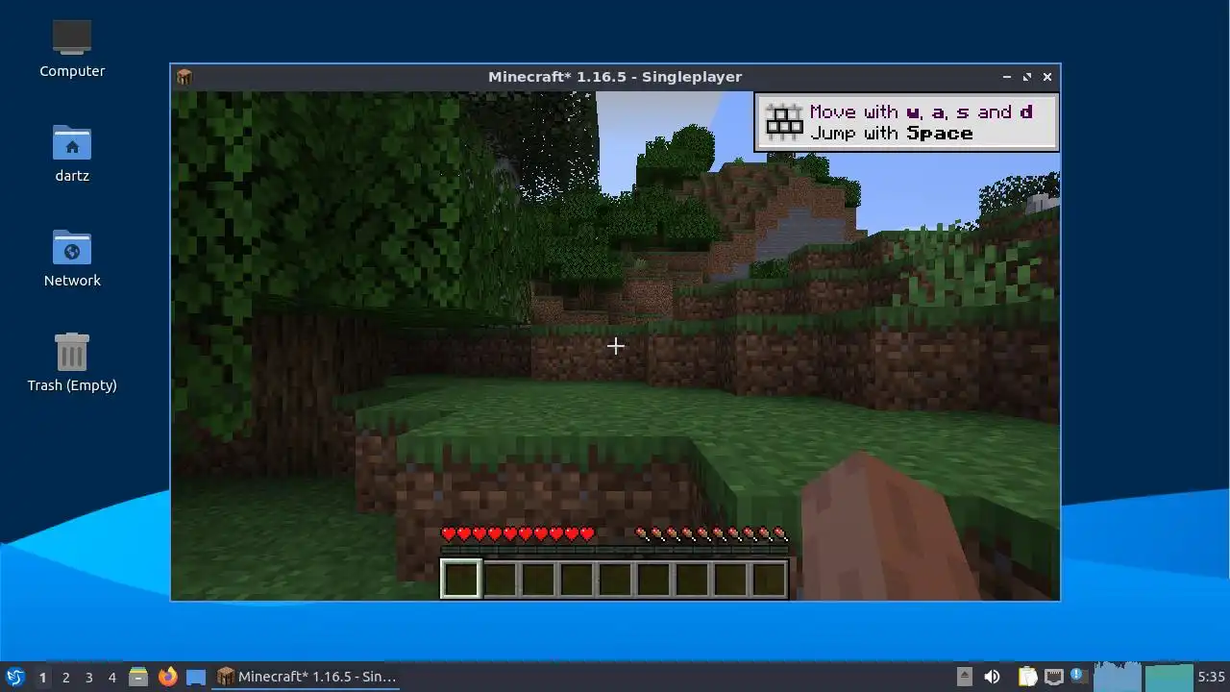Open the removable media eject tray icon
Screen dimensions: 1230x692
965,677
